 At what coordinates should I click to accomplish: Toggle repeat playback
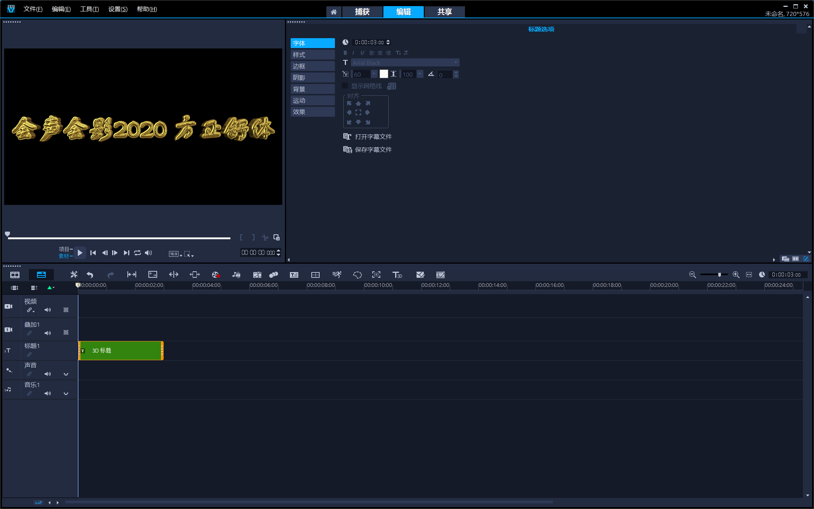click(x=138, y=253)
